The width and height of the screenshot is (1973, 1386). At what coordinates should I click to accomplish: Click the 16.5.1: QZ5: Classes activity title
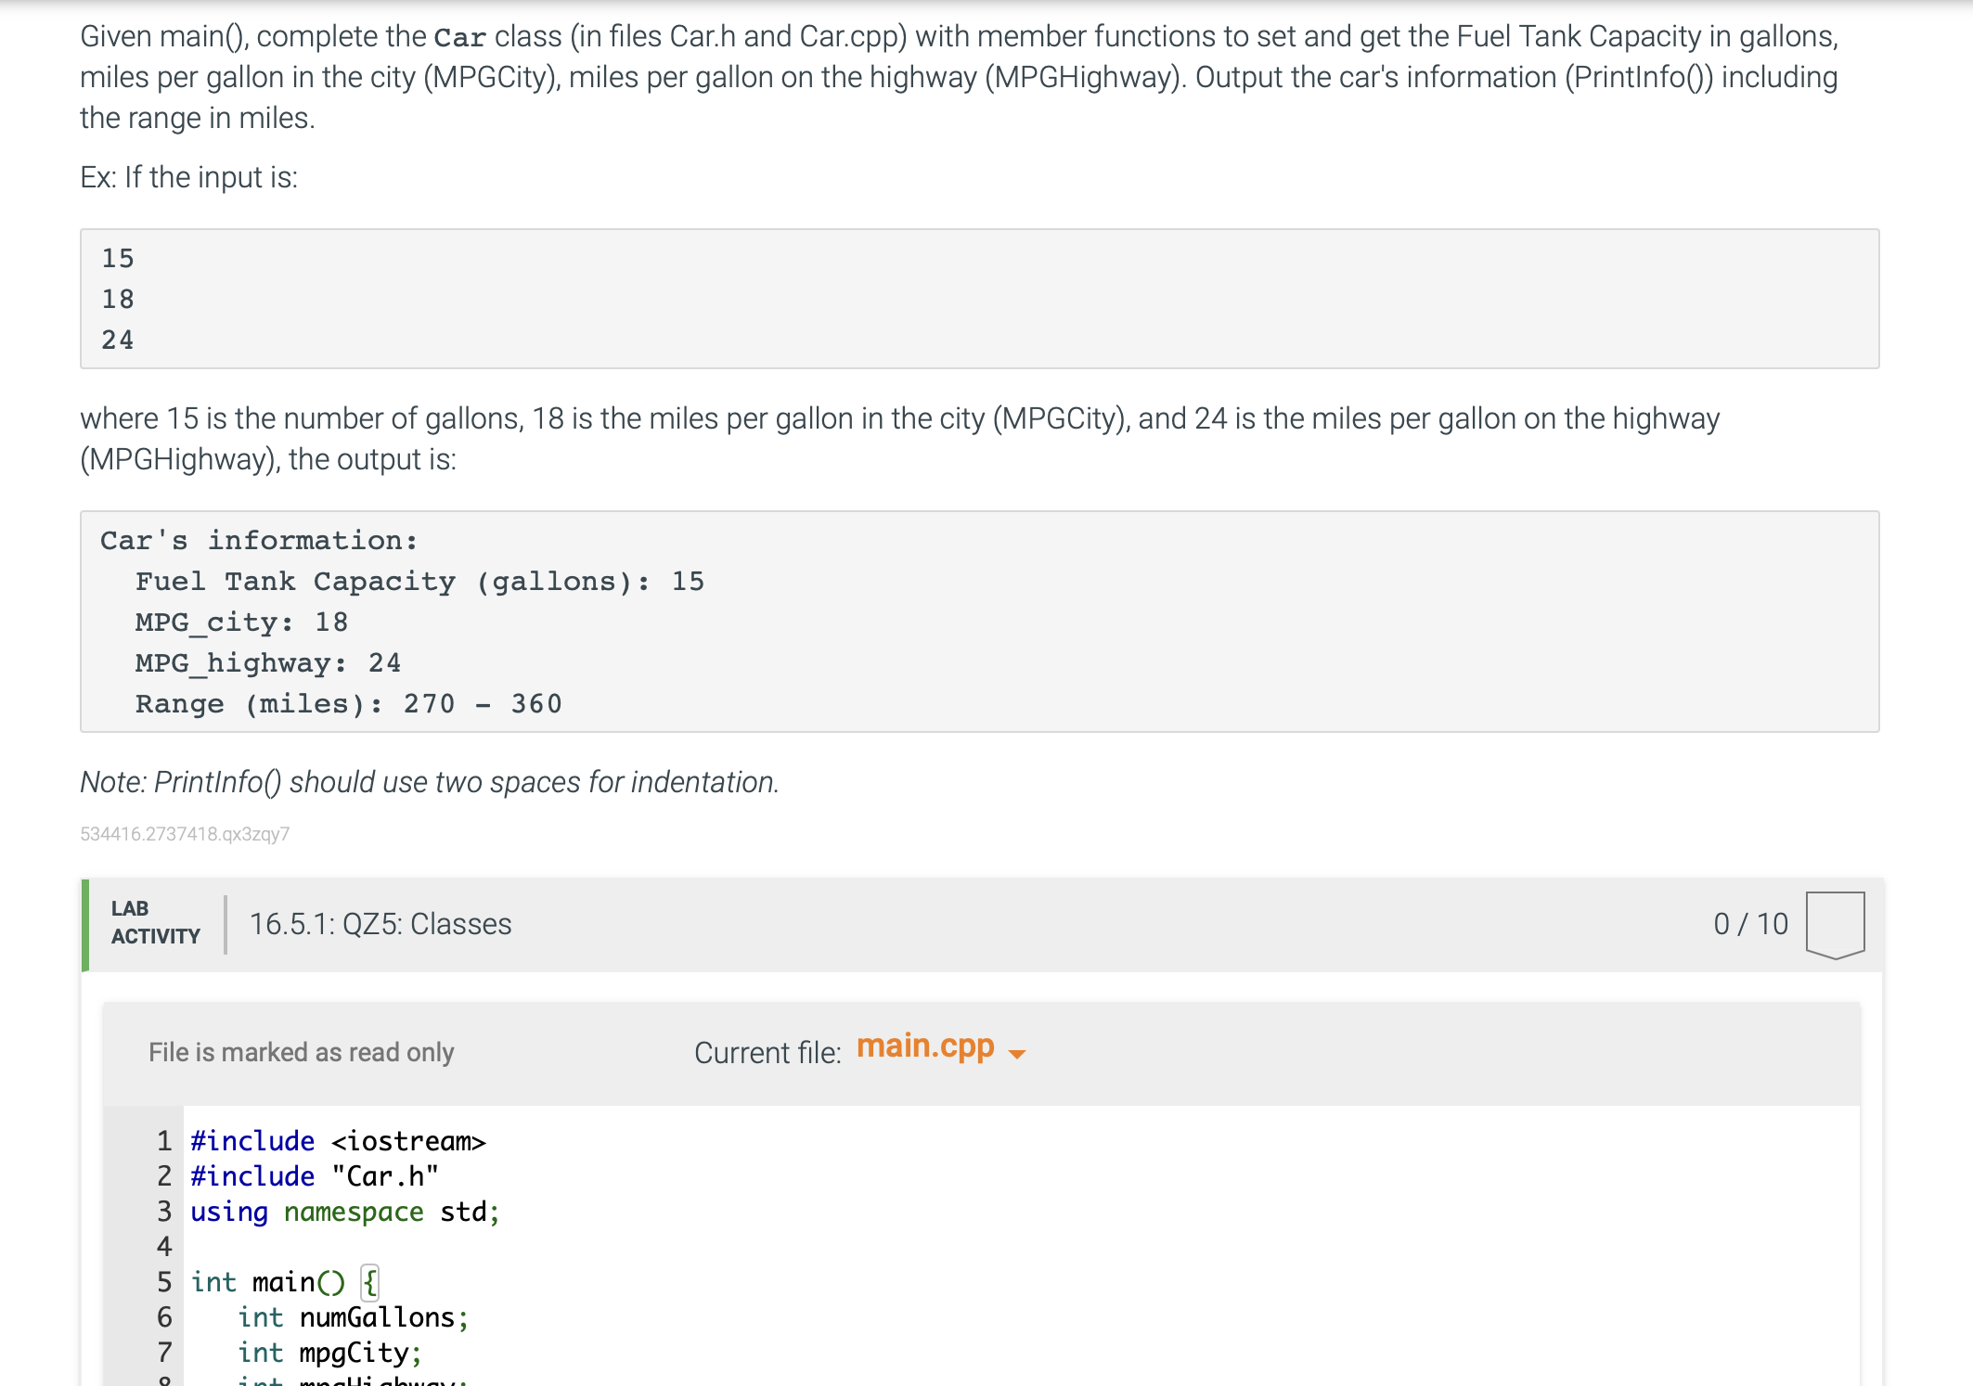click(380, 922)
